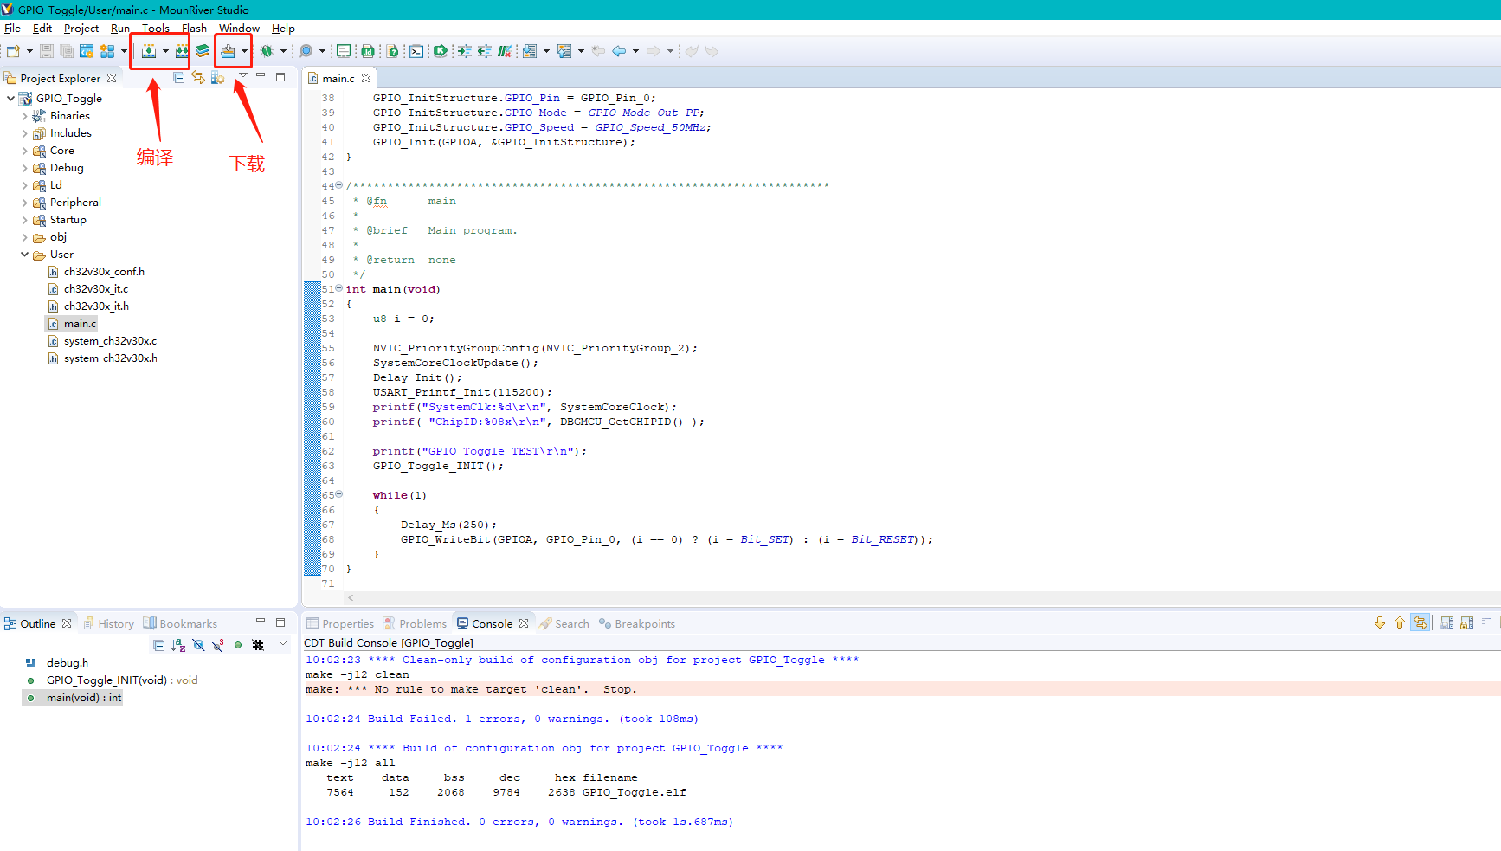Click the decrease indent toolbar icon
This screenshot has width=1501, height=851.
coord(484,51)
